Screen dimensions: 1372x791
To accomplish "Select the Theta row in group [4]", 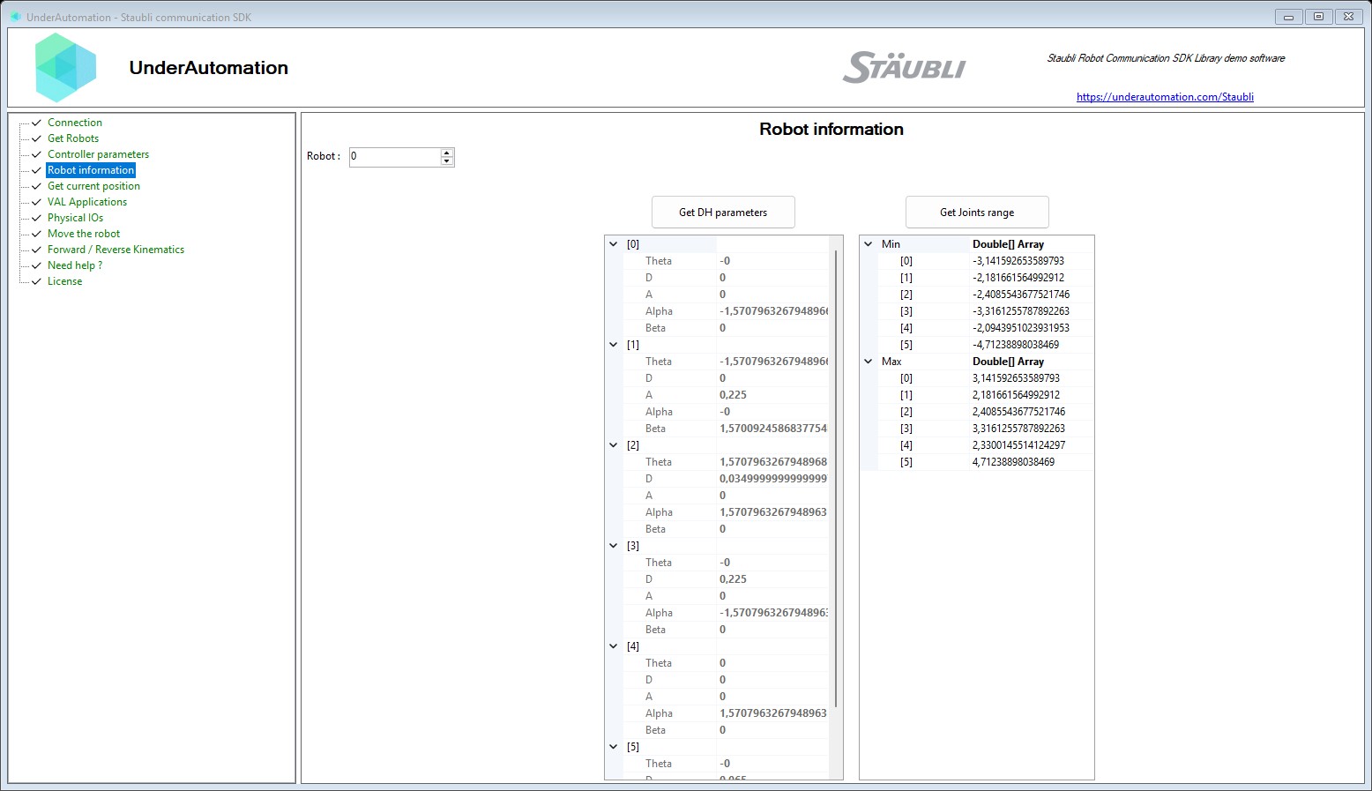I will tap(727, 663).
